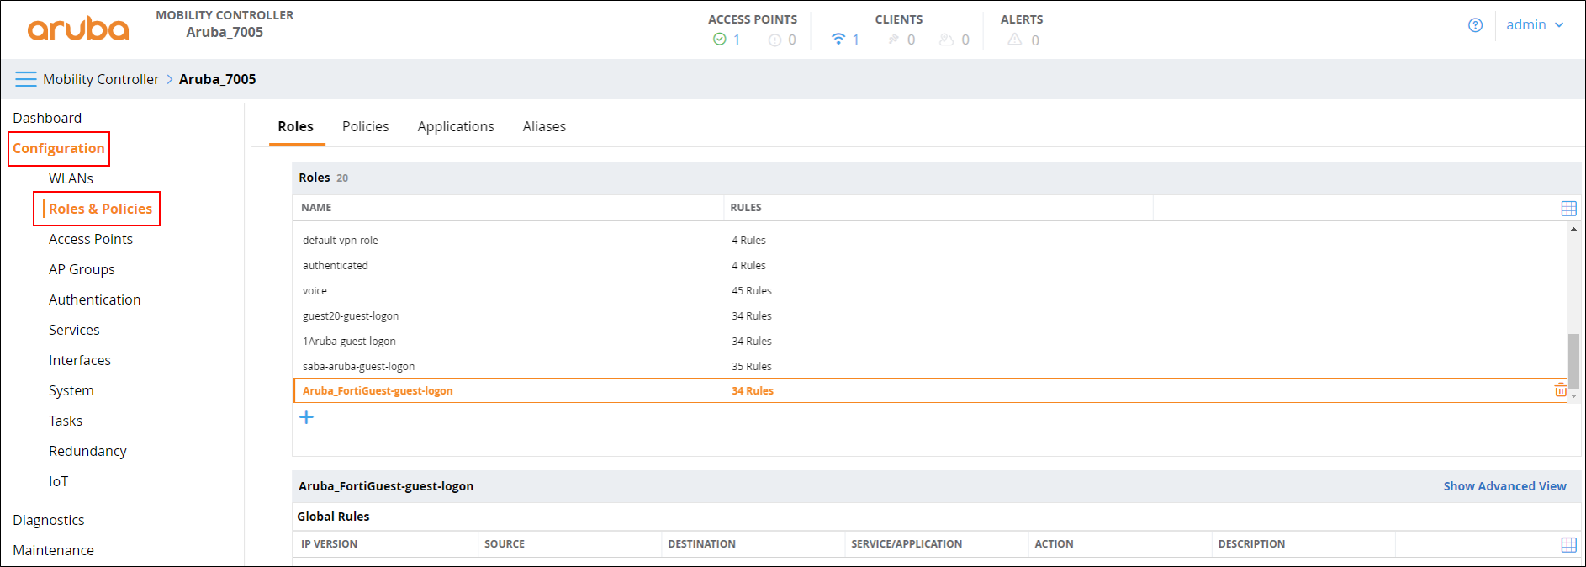Switch to the Applications tab
The image size is (1586, 567).
[456, 126]
